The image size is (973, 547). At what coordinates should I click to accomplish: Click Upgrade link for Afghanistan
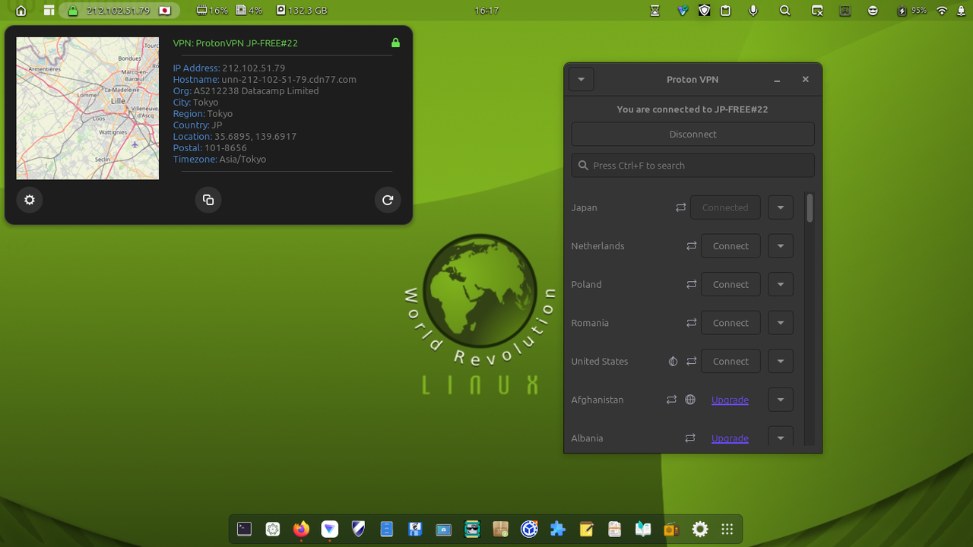[730, 400]
